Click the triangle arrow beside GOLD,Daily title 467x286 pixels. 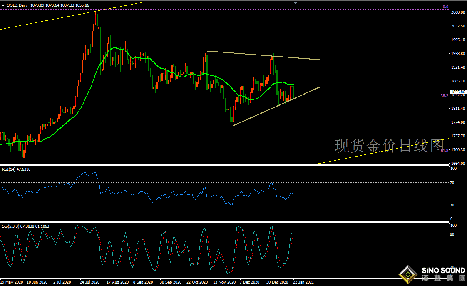click(x=3, y=4)
